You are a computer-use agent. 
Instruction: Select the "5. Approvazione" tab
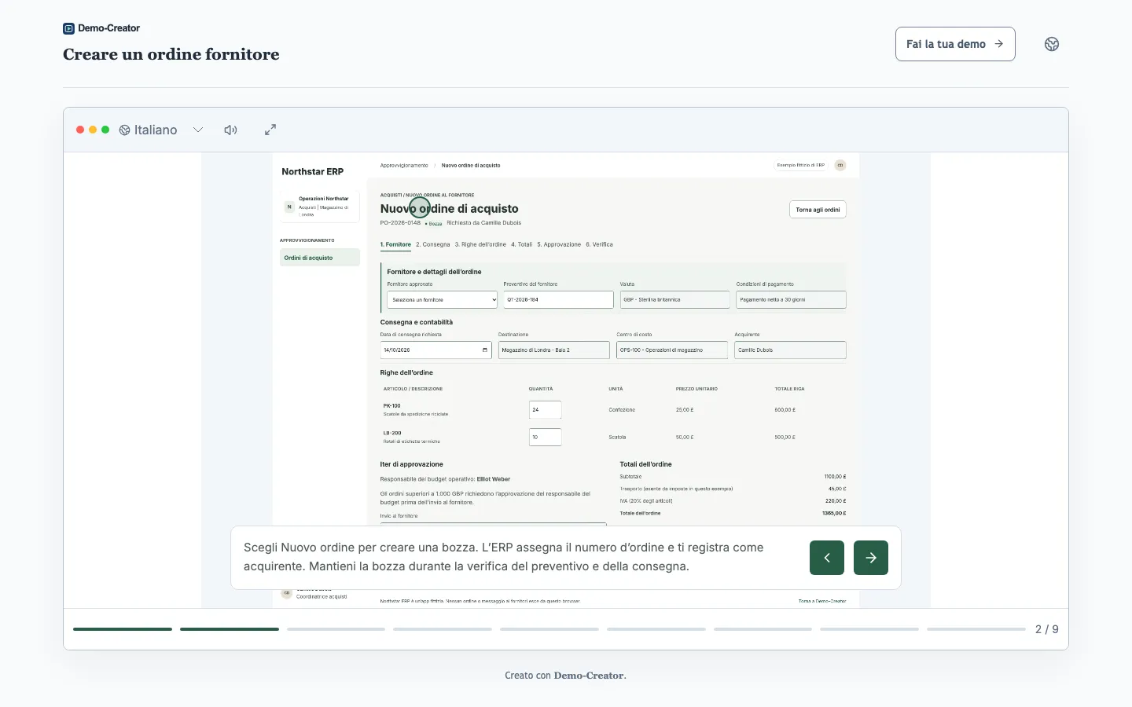pos(559,244)
